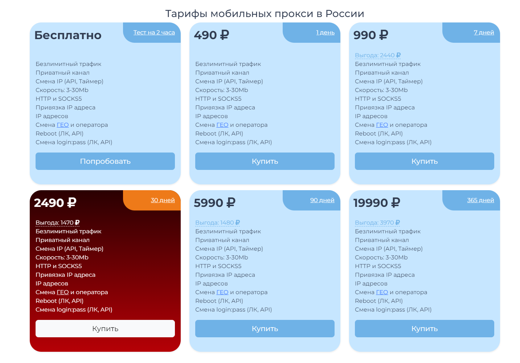Buy the 990 ₽ seven-day plan
Image resolution: width=520 pixels, height=363 pixels.
[425, 161]
